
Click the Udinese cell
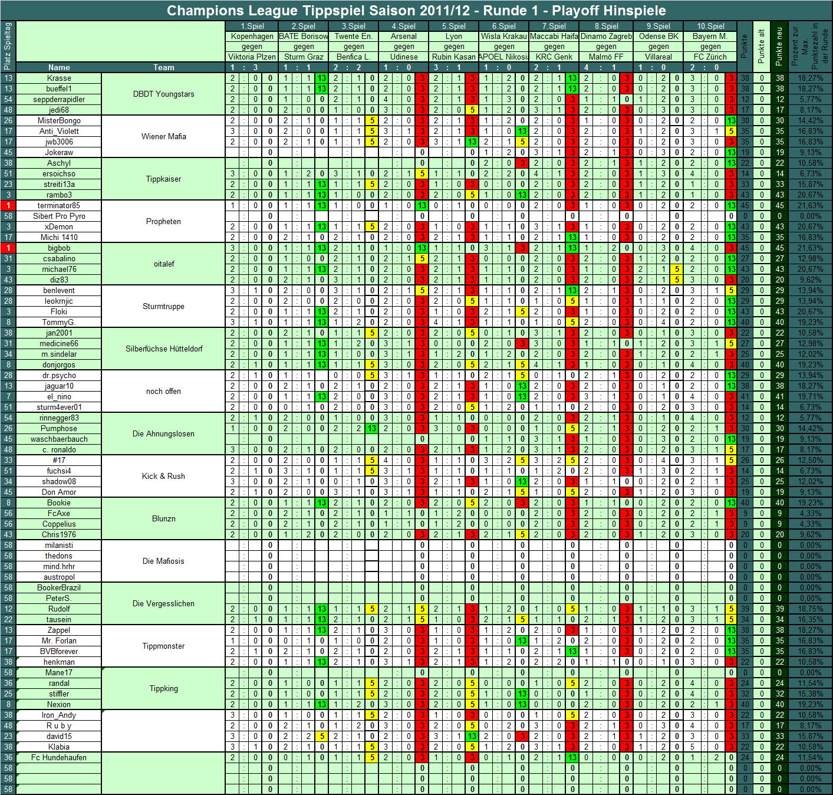(403, 57)
